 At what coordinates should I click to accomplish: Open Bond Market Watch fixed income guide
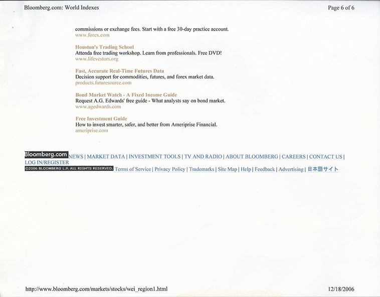pyautogui.click(x=126, y=94)
